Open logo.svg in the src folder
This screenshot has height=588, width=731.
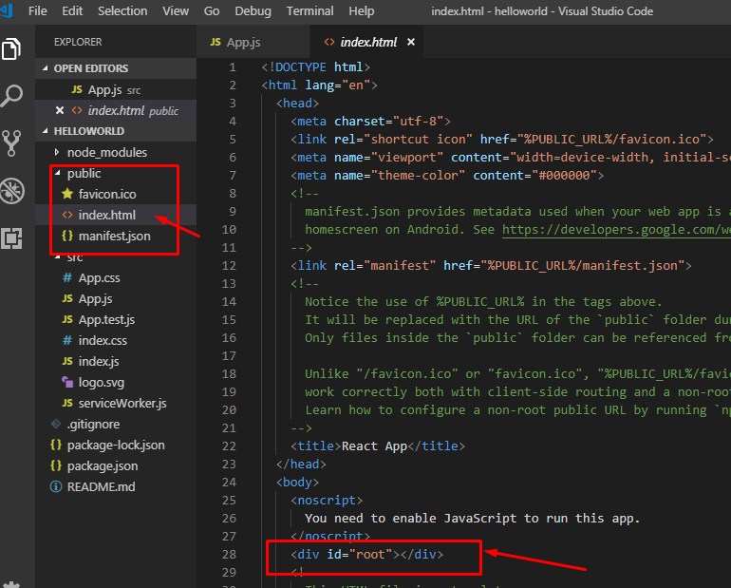coord(101,382)
